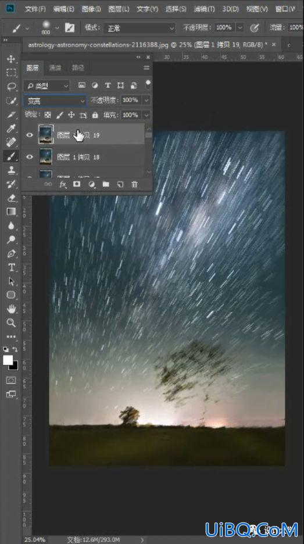304x544 pixels.
Task: Set the foreground color swatch
Action: (x=8, y=360)
